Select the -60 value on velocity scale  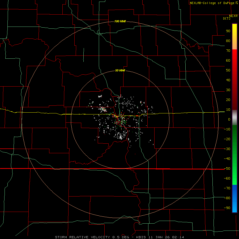pos(227,178)
